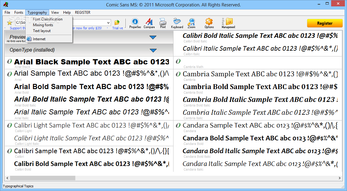The width and height of the screenshot is (347, 191).
Task: Click 'now for only $35!' link
Action: pos(89,28)
